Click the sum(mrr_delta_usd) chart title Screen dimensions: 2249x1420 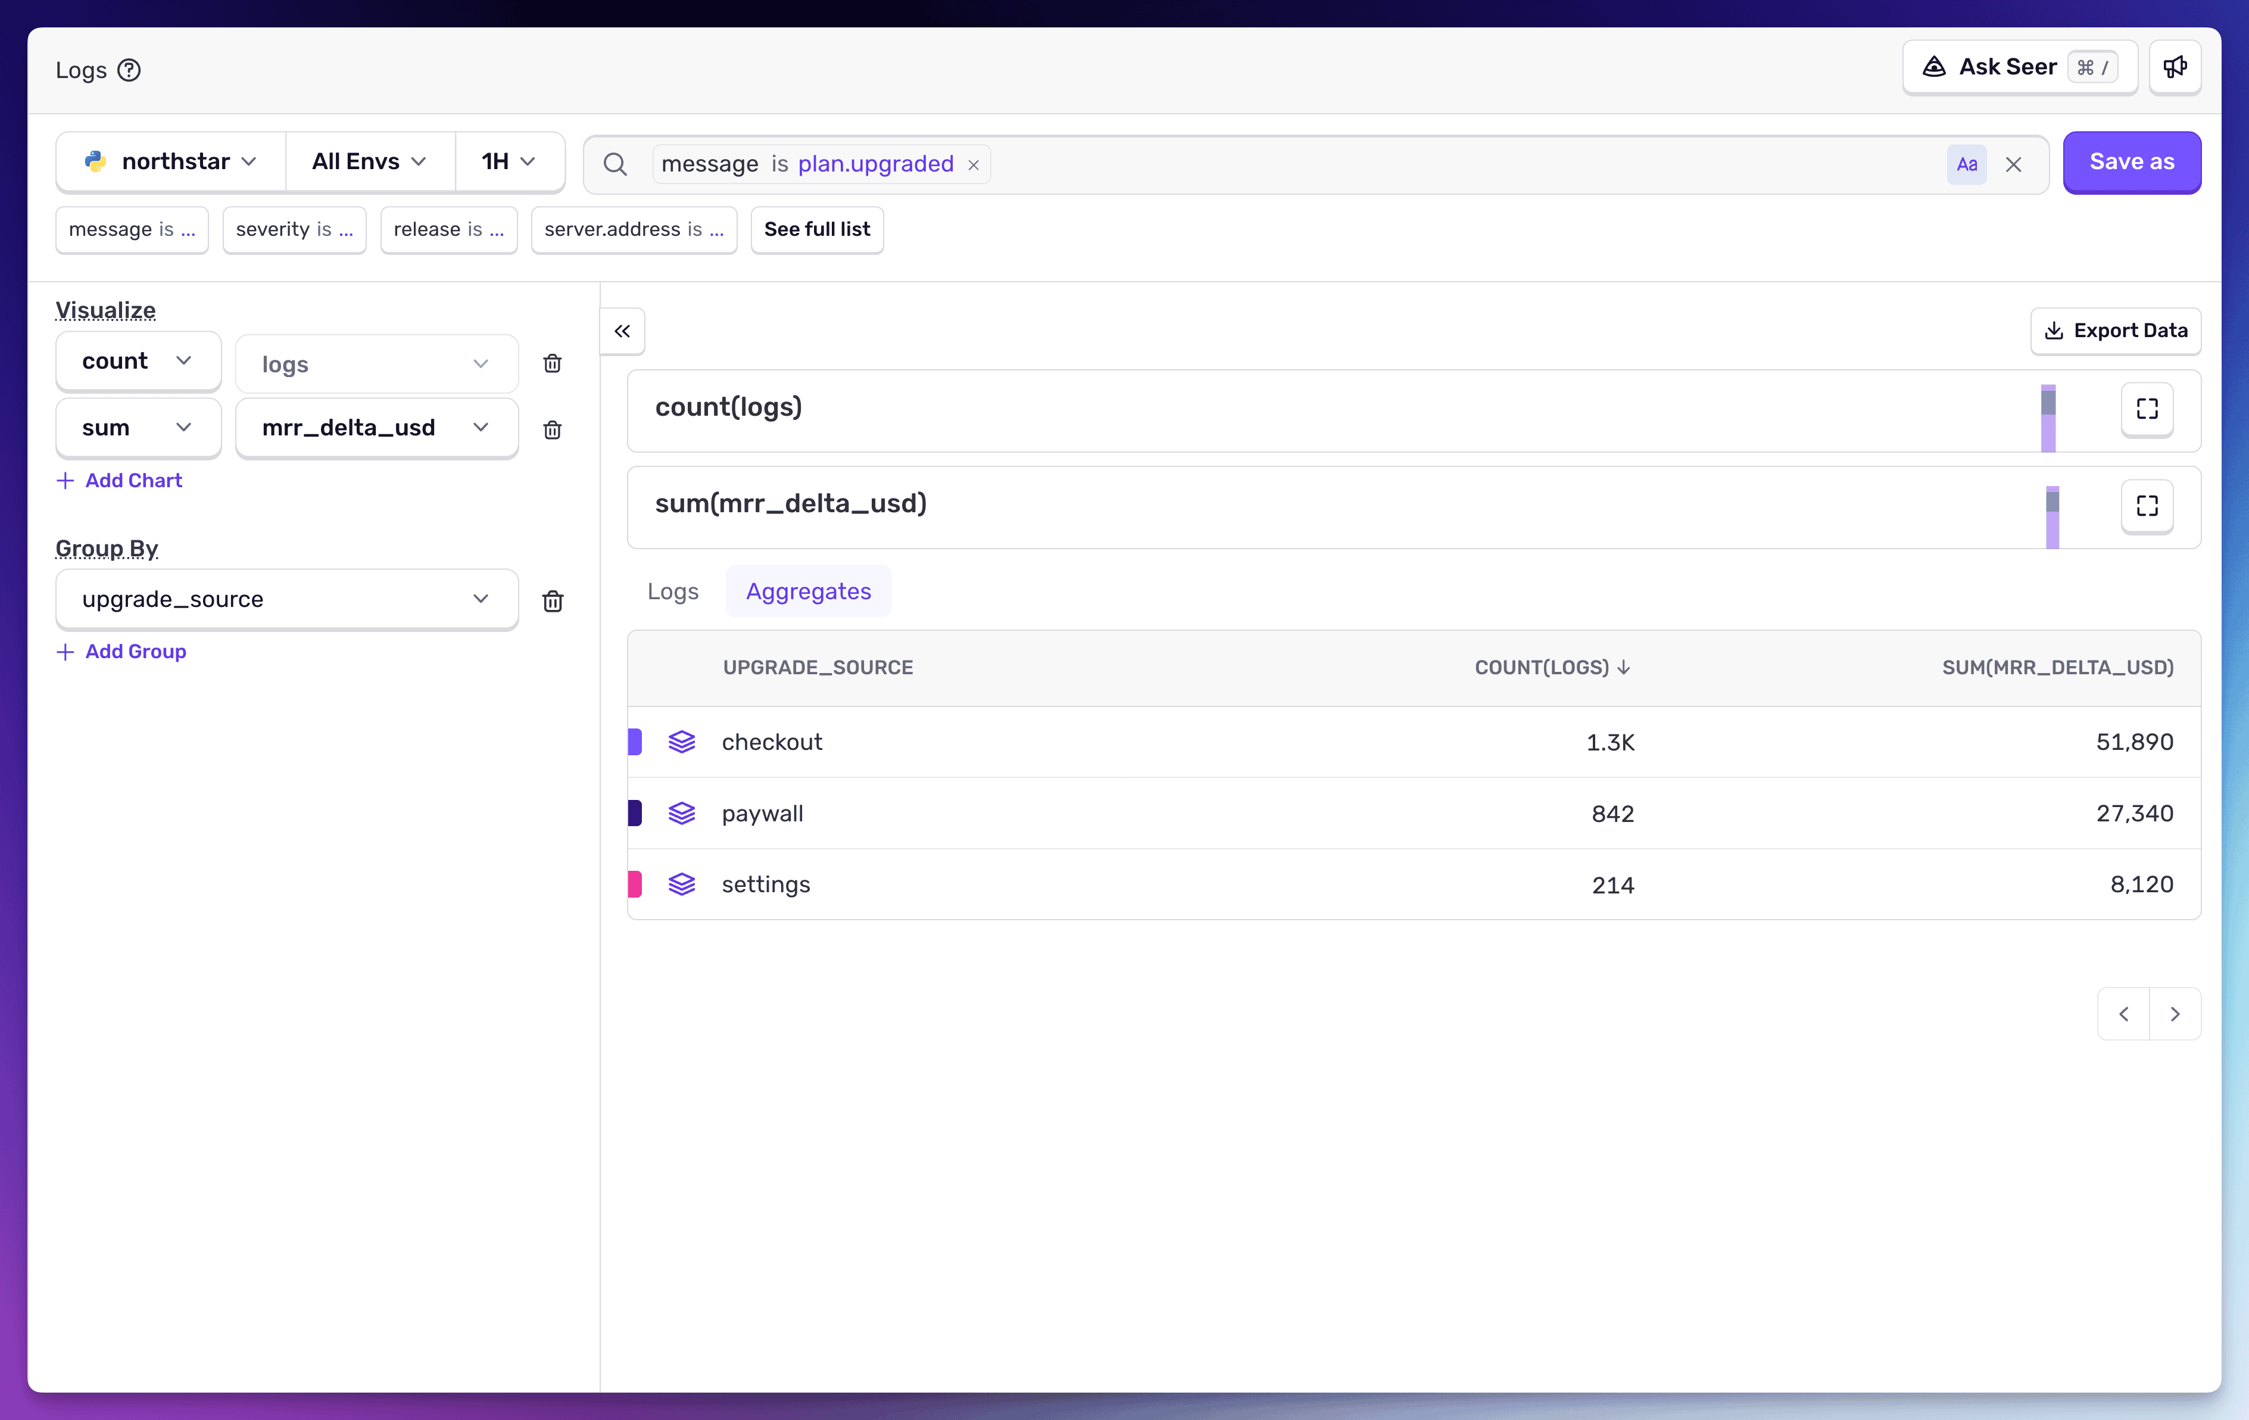pos(791,505)
